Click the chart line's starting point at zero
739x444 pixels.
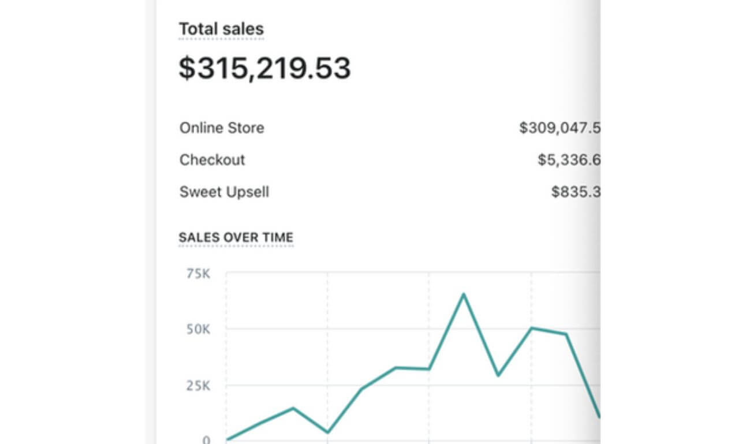227,439
